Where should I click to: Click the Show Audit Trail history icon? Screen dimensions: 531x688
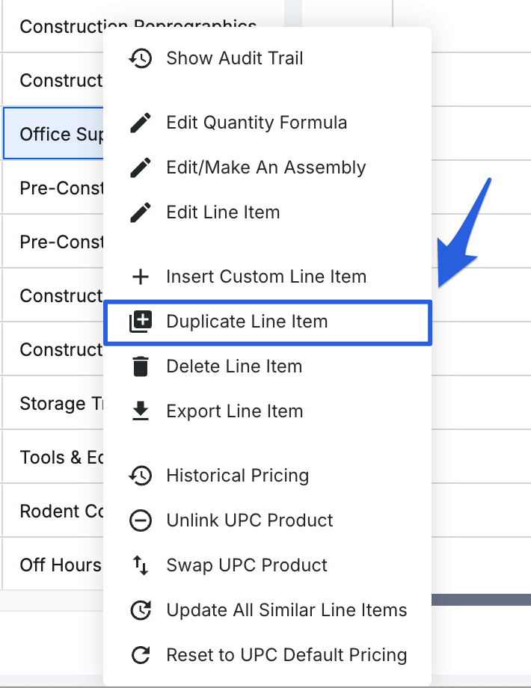pyautogui.click(x=141, y=58)
